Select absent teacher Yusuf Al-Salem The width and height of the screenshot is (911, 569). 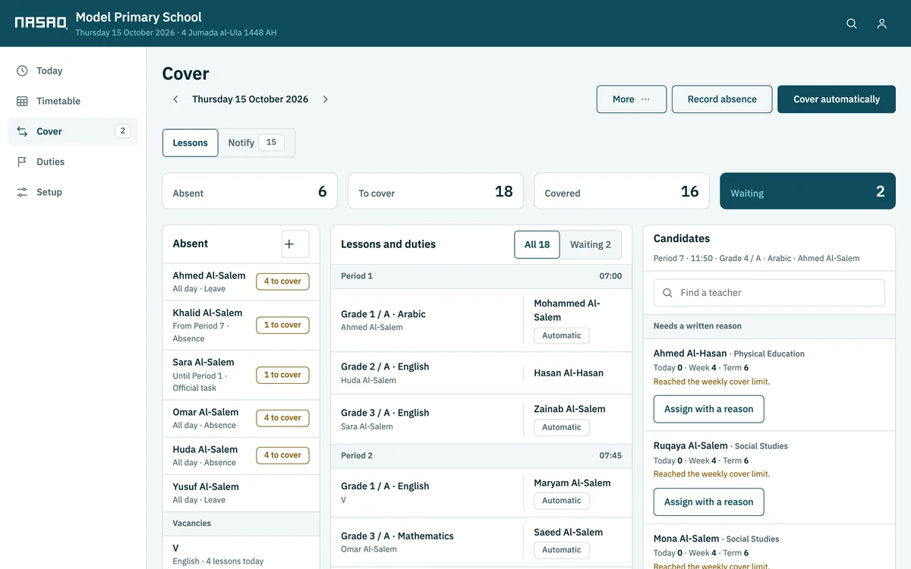241,493
